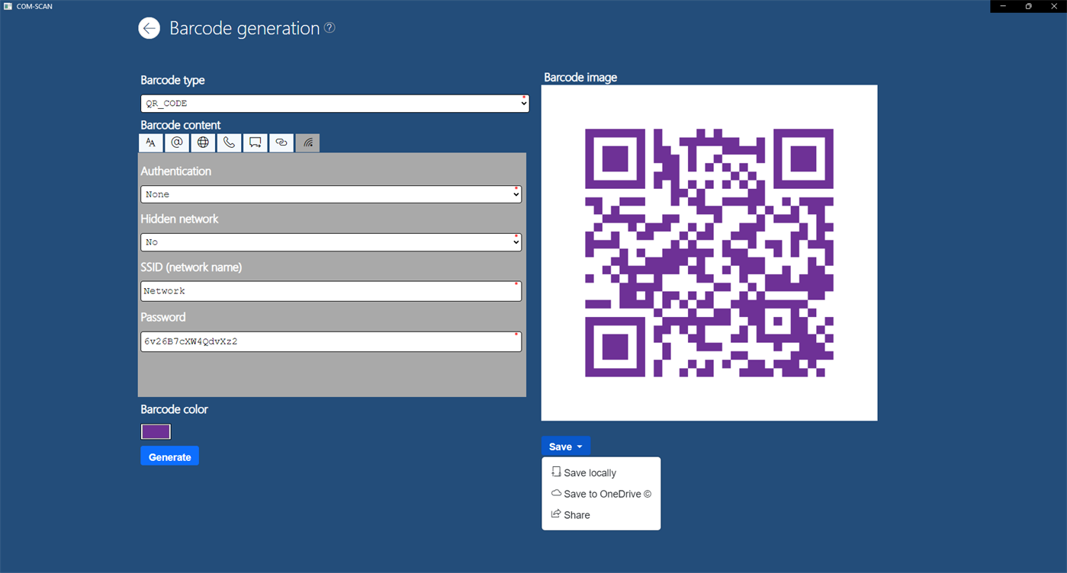
Task: Click the generated QR code image
Action: tap(709, 253)
